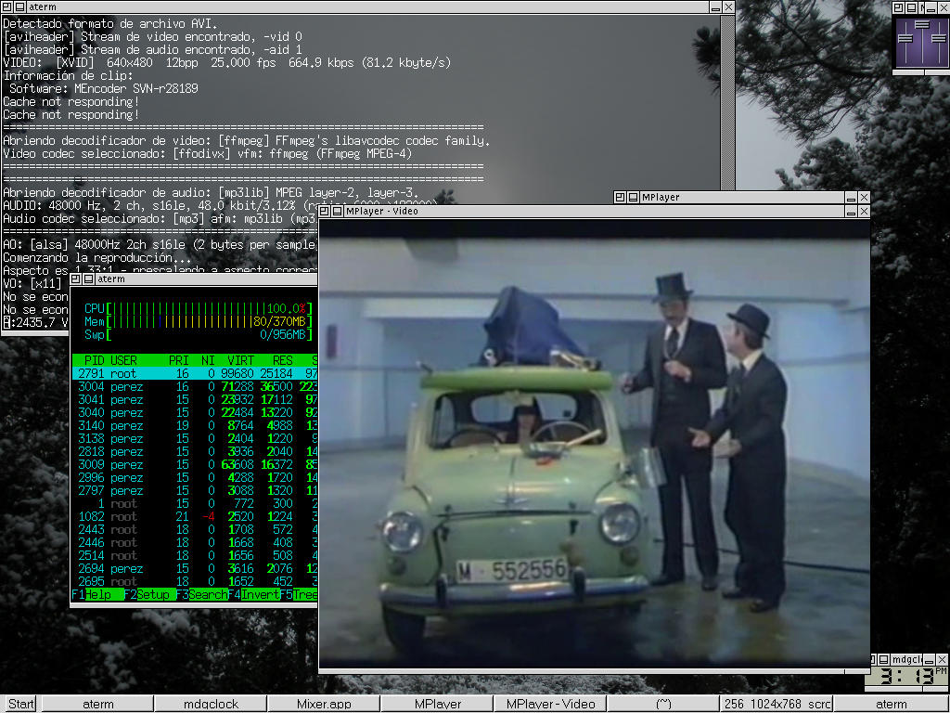Minimize the MPlayer - Video window
This screenshot has height=713, width=950.
852,212
